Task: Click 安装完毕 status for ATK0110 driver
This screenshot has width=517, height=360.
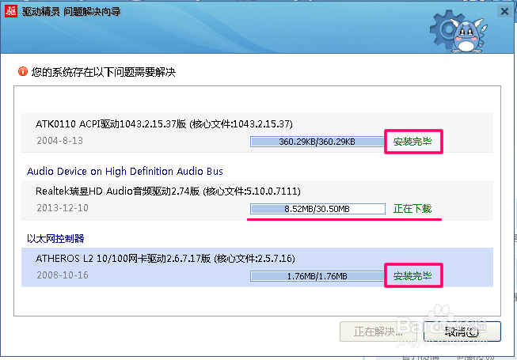Action: pyautogui.click(x=412, y=142)
